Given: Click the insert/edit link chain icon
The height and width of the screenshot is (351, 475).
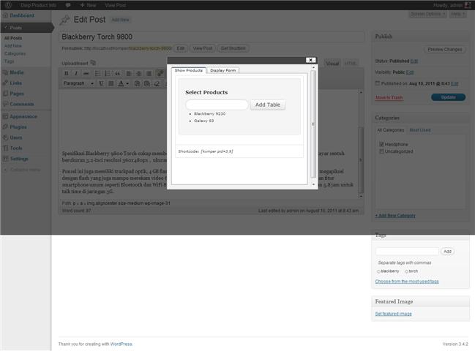Looking at the screenshot, I should pos(160,73).
